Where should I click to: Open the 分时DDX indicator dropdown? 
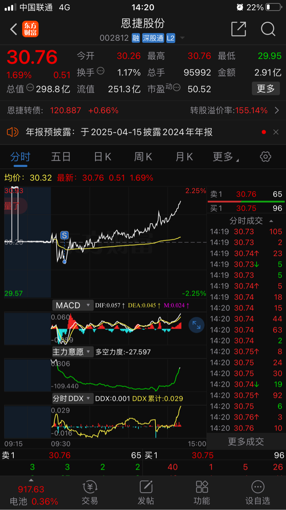pos(73,398)
